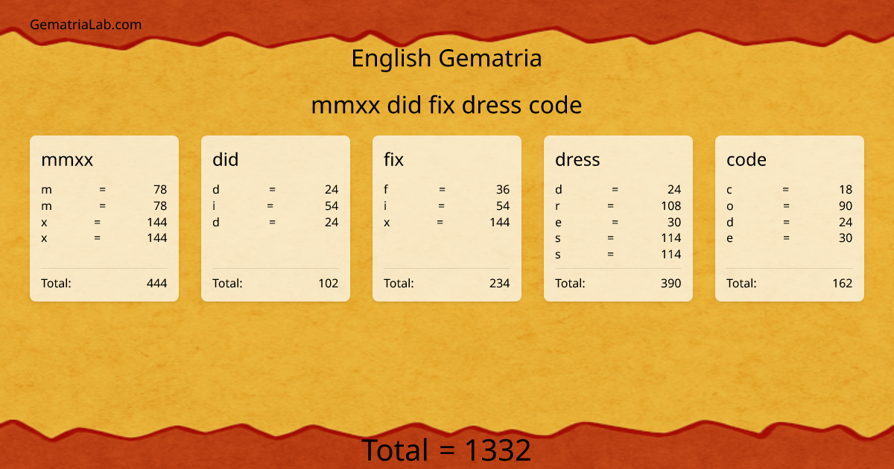The image size is (894, 469).
Task: Click value 18 for letter c
Action: pos(846,189)
